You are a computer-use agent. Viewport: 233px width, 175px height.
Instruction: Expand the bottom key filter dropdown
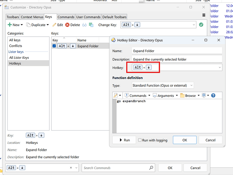pos(76,168)
